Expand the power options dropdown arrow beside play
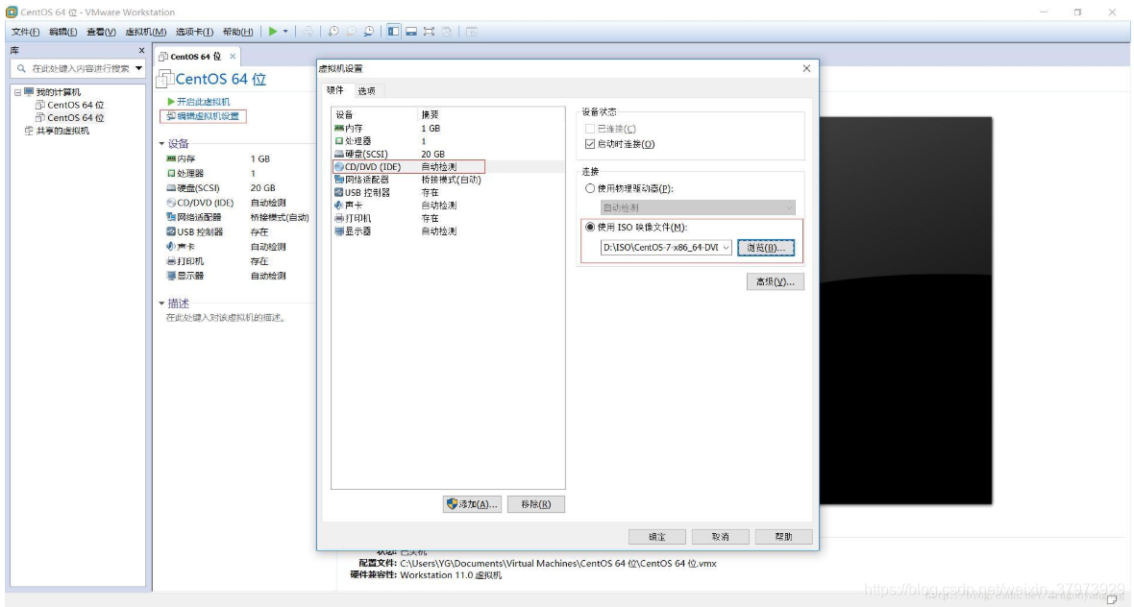Viewport: 1134px width, 607px height. (x=285, y=31)
